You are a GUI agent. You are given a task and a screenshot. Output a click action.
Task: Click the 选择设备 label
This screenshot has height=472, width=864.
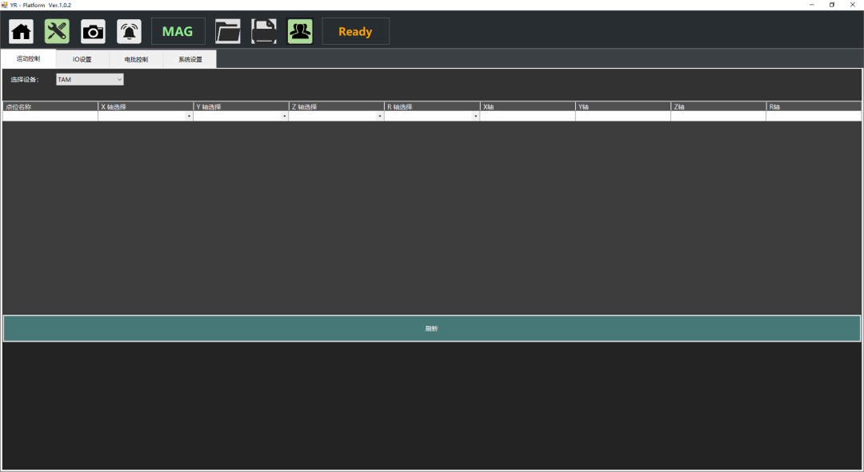click(24, 80)
